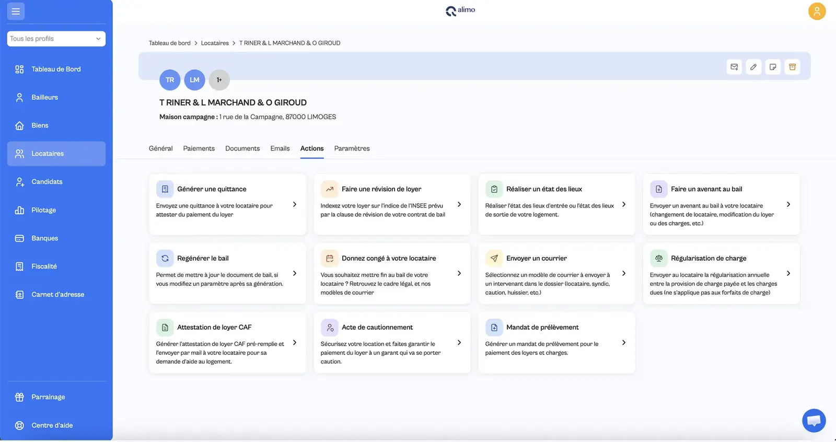The height and width of the screenshot is (442, 836).
Task: Click the alimo logo
Action: 460,10
